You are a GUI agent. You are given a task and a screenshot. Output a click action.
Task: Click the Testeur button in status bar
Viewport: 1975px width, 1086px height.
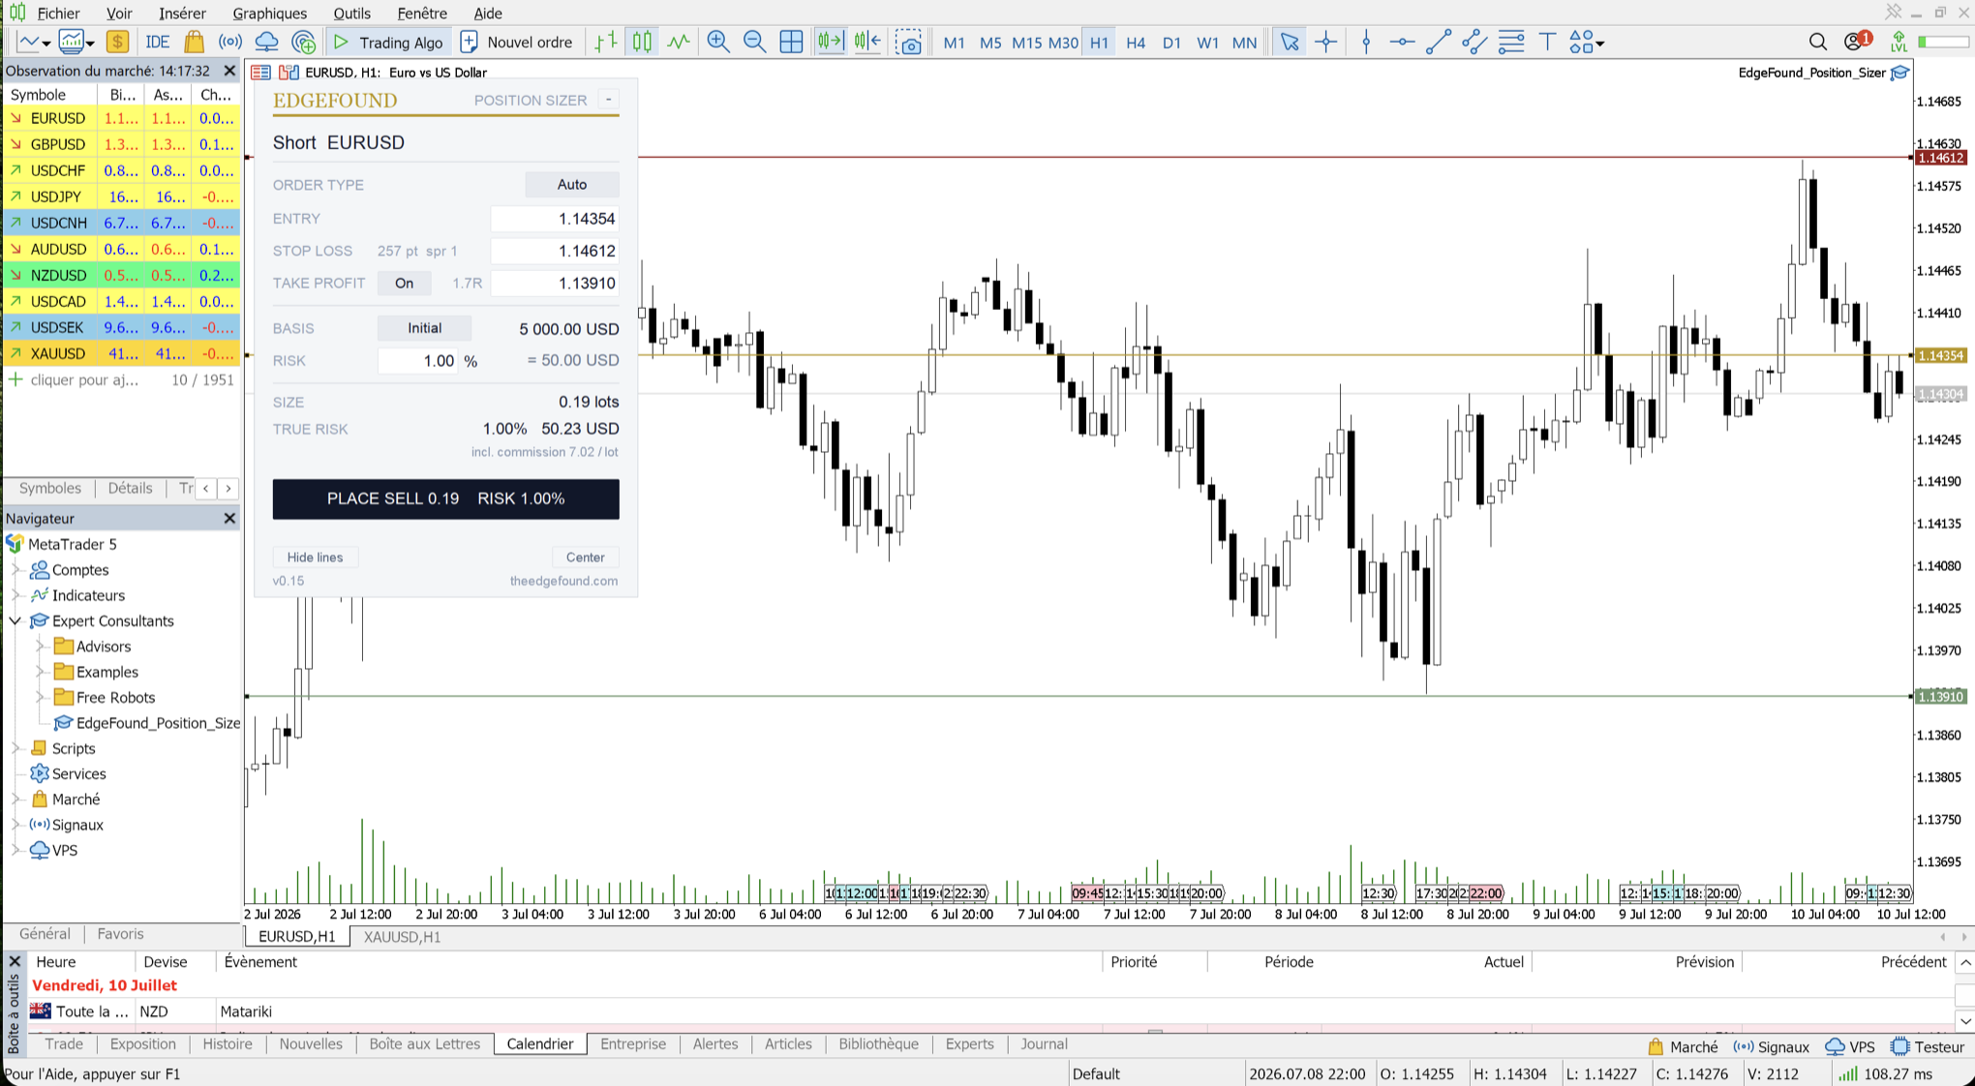tap(1928, 1046)
